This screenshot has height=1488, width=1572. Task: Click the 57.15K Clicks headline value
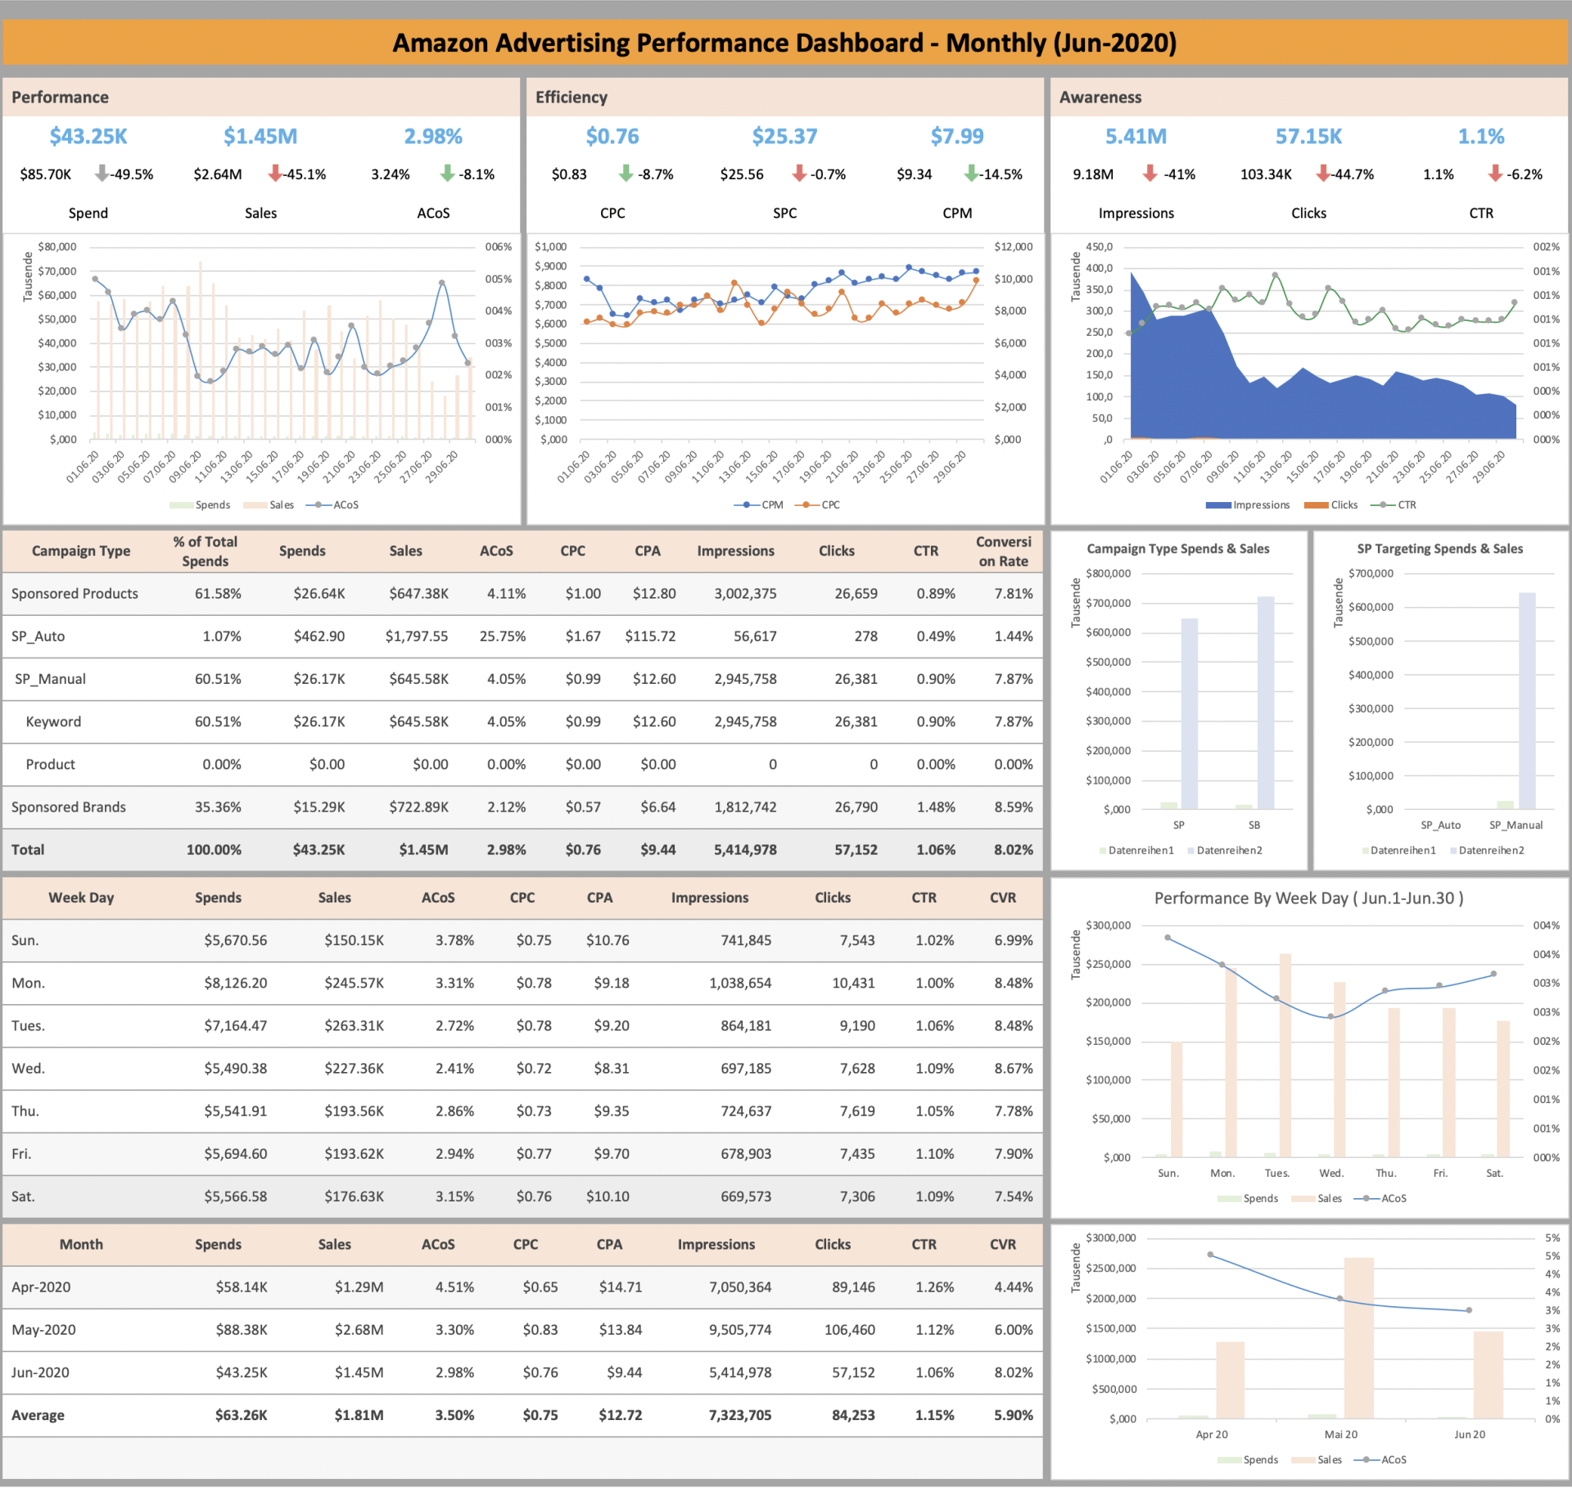[x=1308, y=137]
